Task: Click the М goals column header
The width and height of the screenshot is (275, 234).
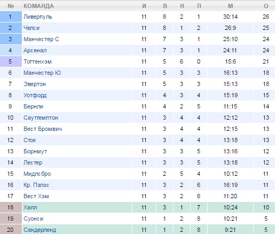Action: 231,6
